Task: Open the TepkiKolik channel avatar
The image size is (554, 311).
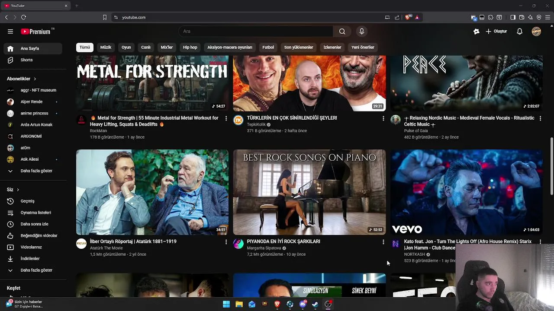Action: [238, 120]
